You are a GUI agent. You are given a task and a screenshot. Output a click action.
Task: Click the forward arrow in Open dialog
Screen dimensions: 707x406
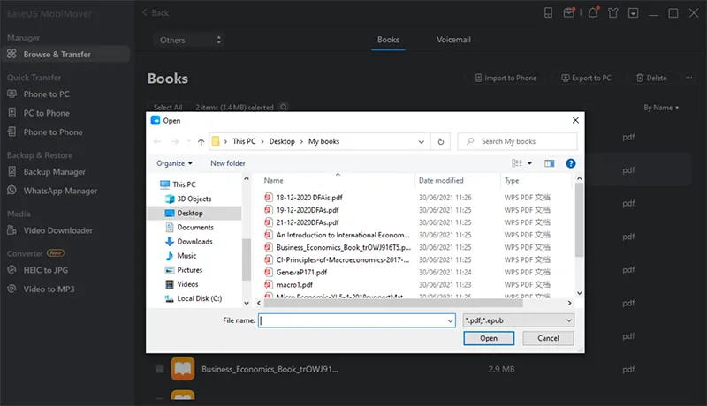coord(174,142)
